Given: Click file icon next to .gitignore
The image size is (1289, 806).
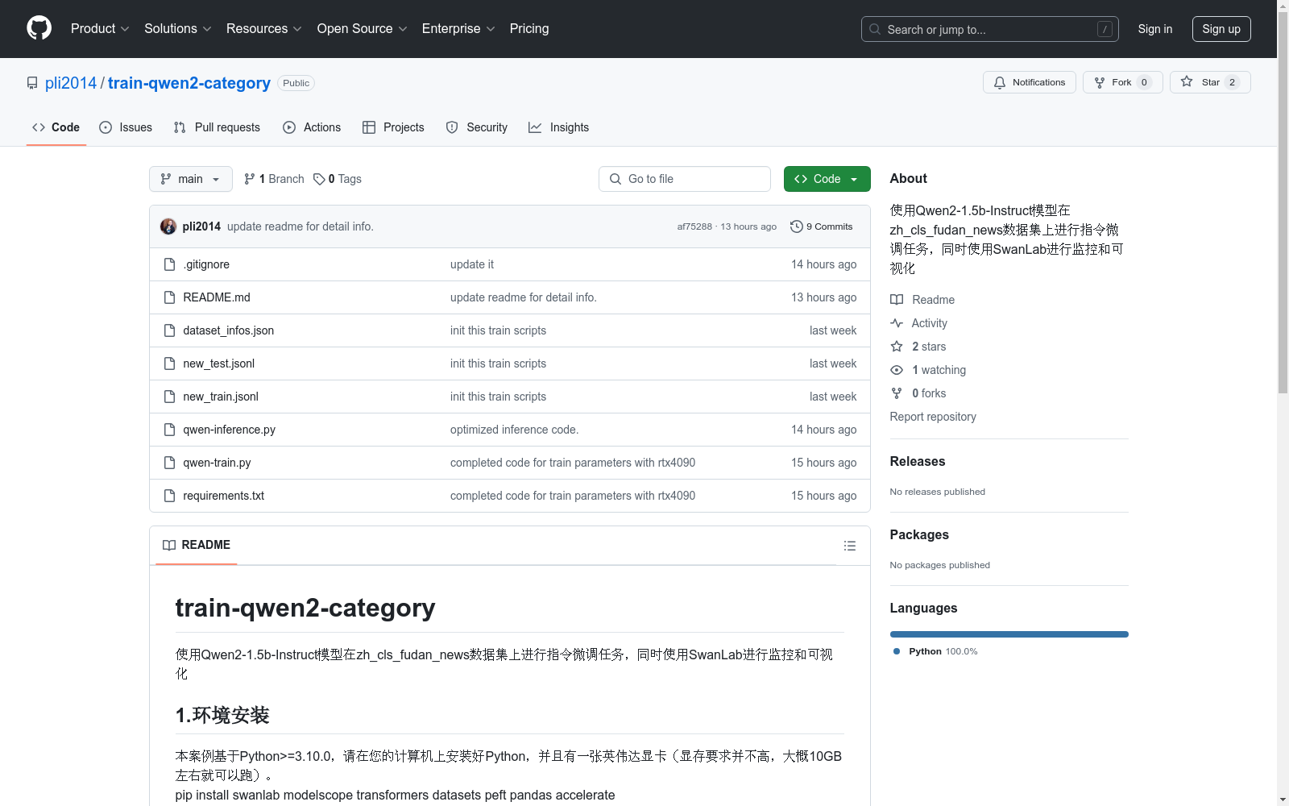Looking at the screenshot, I should pos(169,264).
